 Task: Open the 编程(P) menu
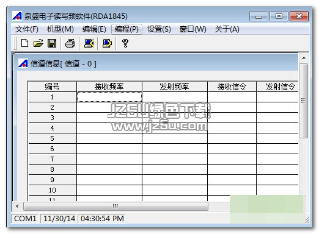click(127, 29)
